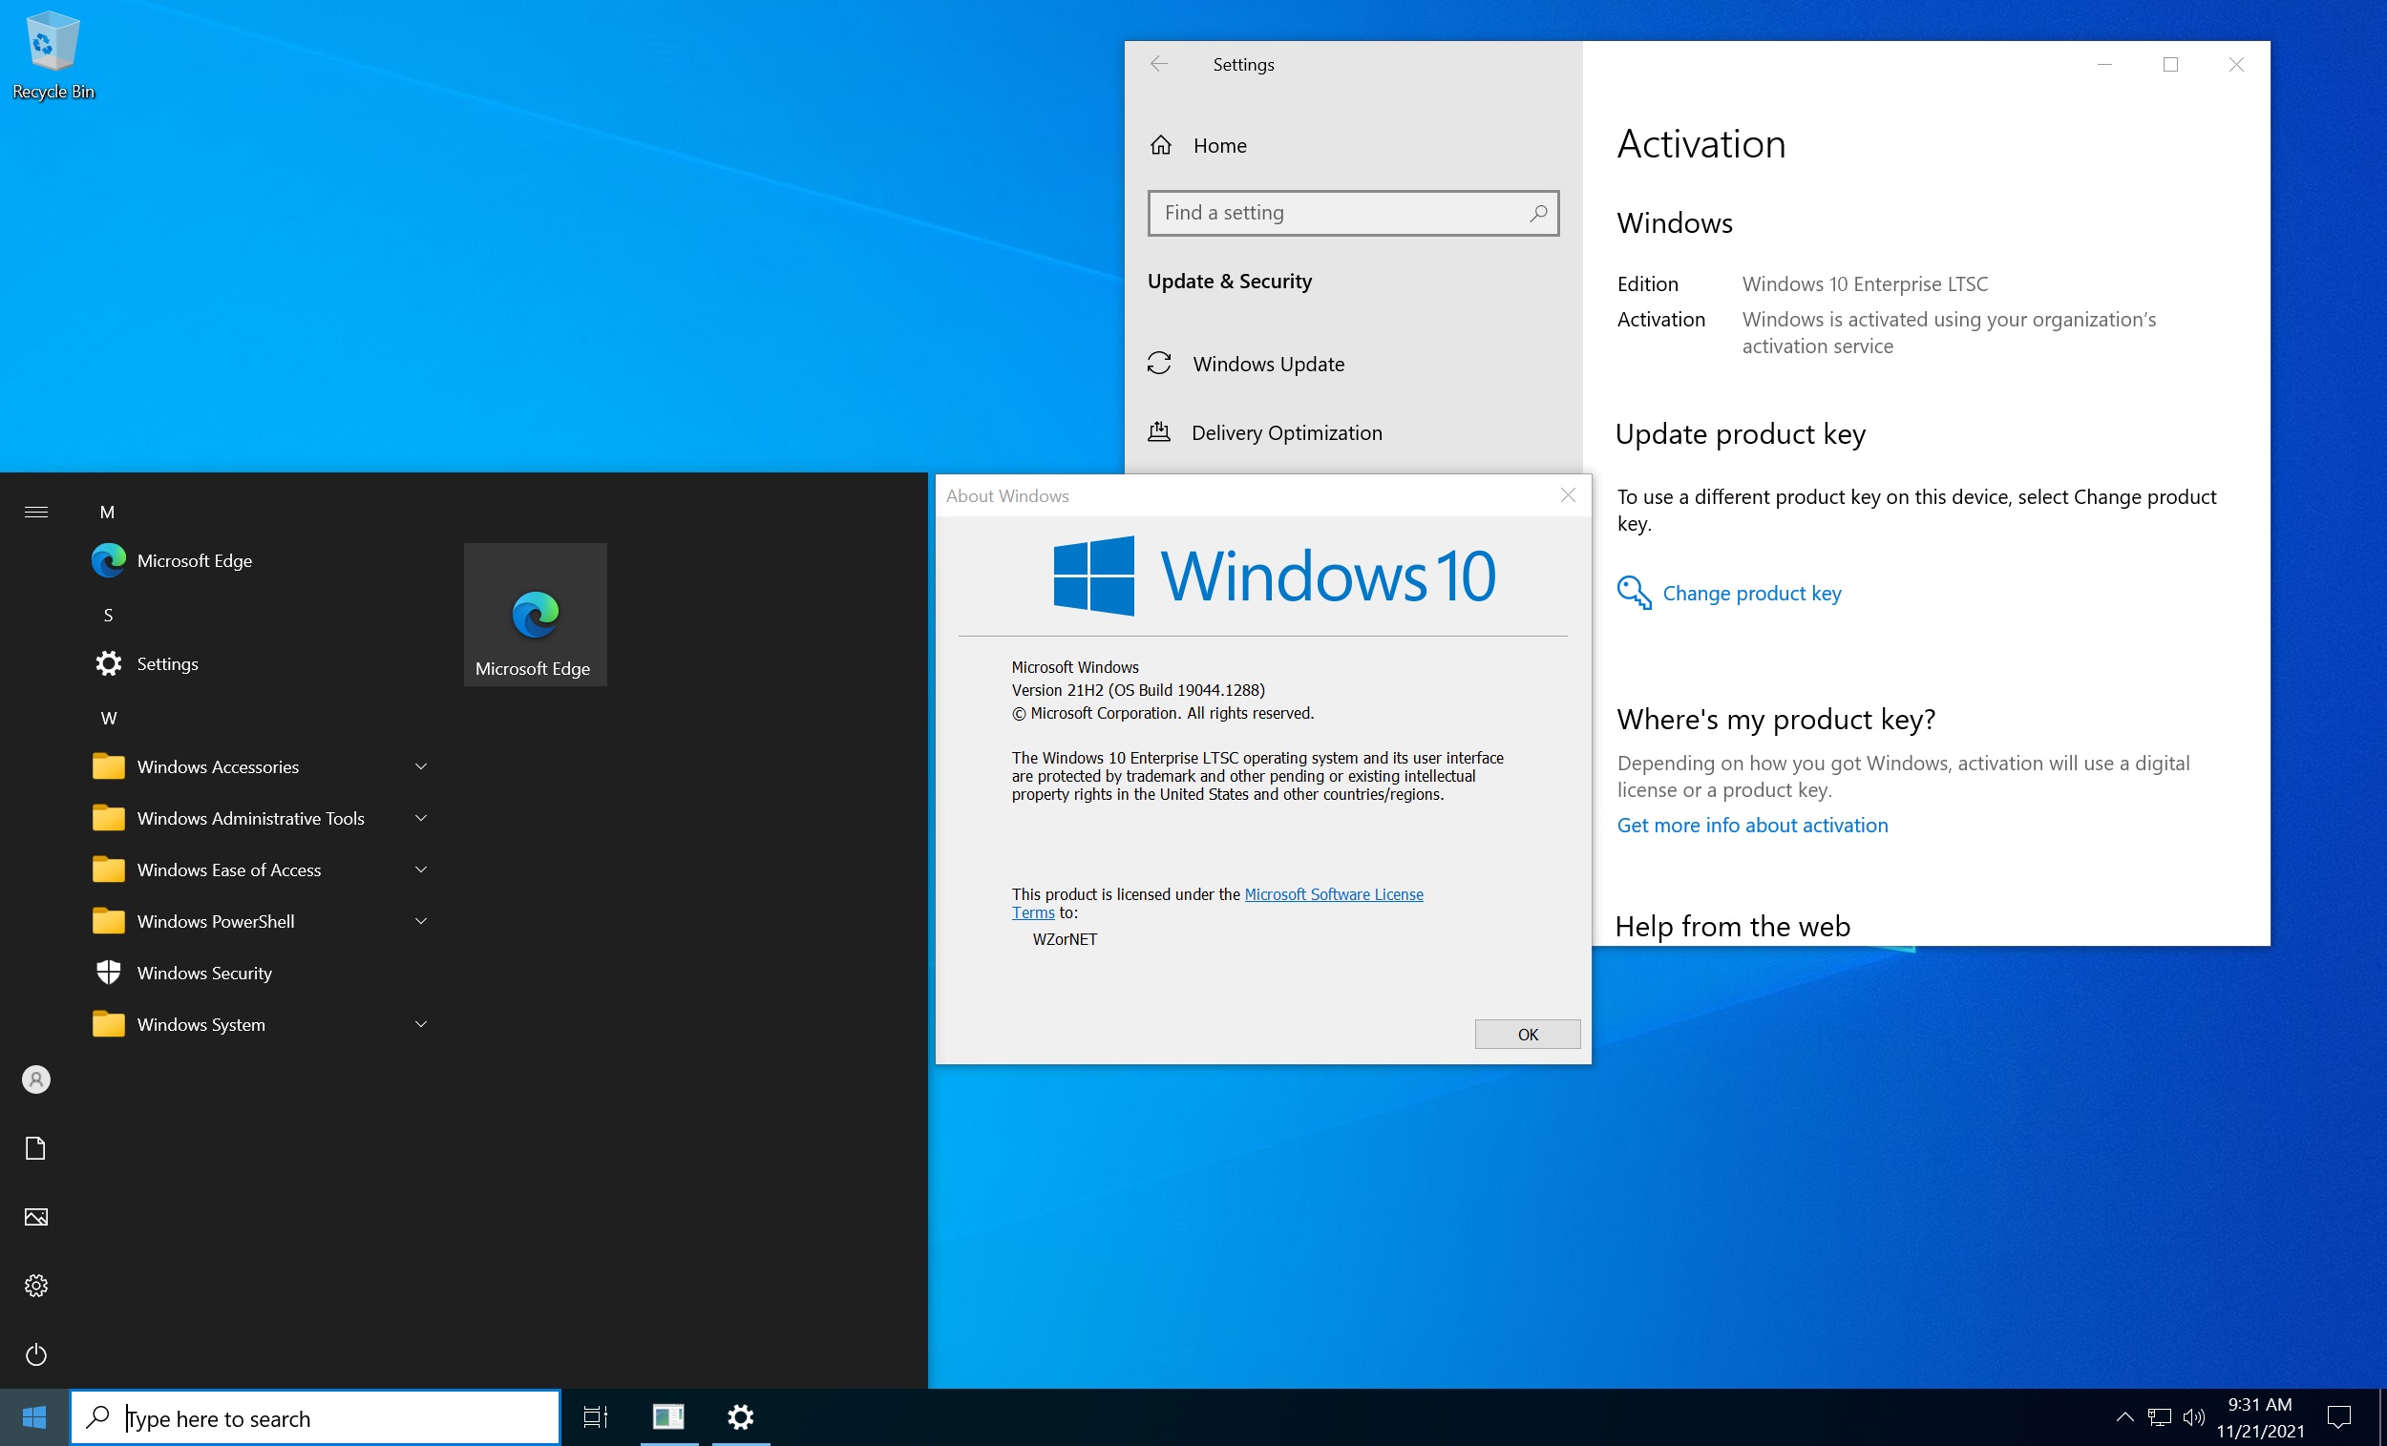Select Delivery Optimization in Settings sidebar
This screenshot has width=2387, height=1446.
click(x=1285, y=433)
